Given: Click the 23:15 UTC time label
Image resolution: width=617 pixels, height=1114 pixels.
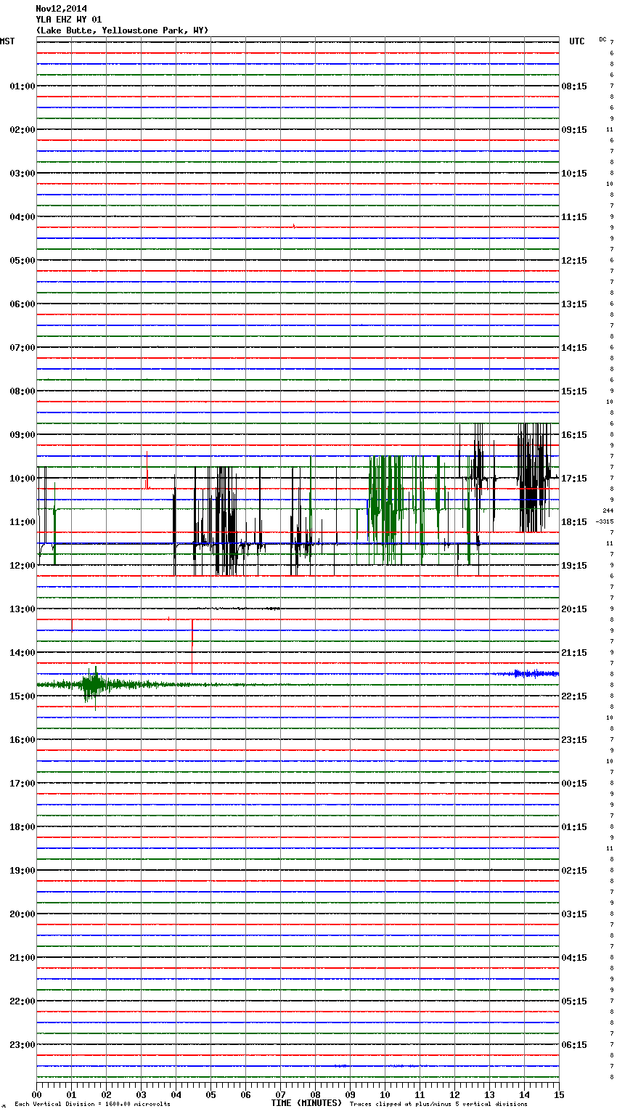Looking at the screenshot, I should coord(574,740).
